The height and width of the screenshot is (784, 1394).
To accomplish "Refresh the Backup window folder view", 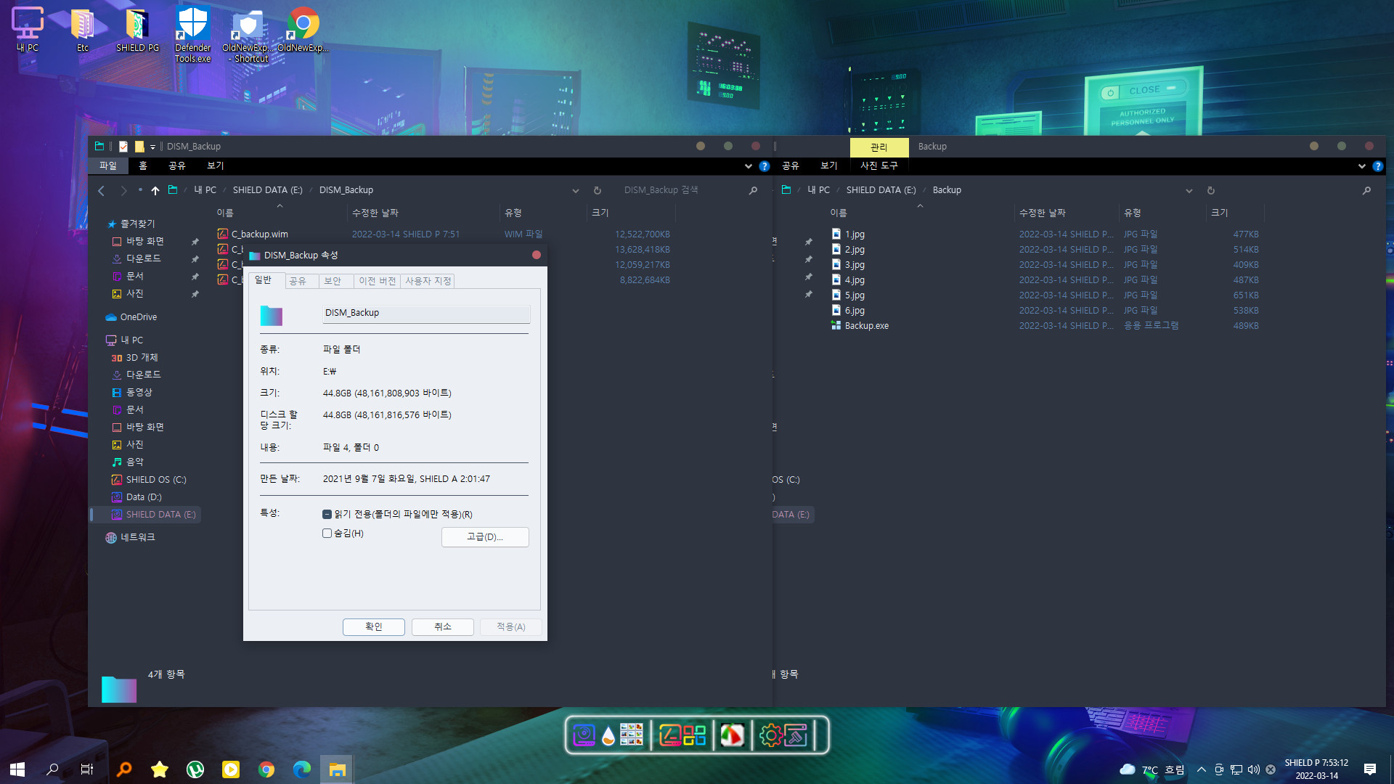I will (x=1211, y=190).
